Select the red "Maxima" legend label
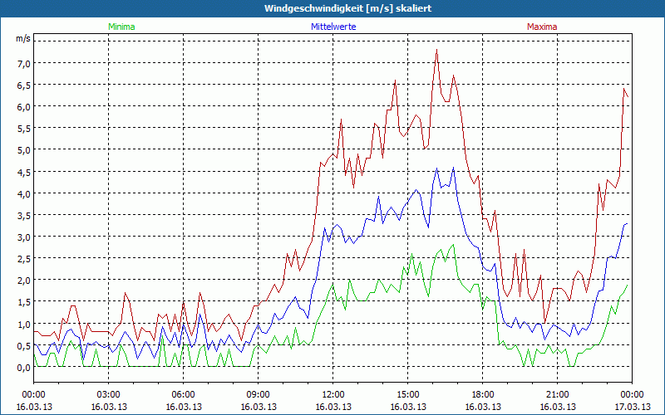 point(542,27)
